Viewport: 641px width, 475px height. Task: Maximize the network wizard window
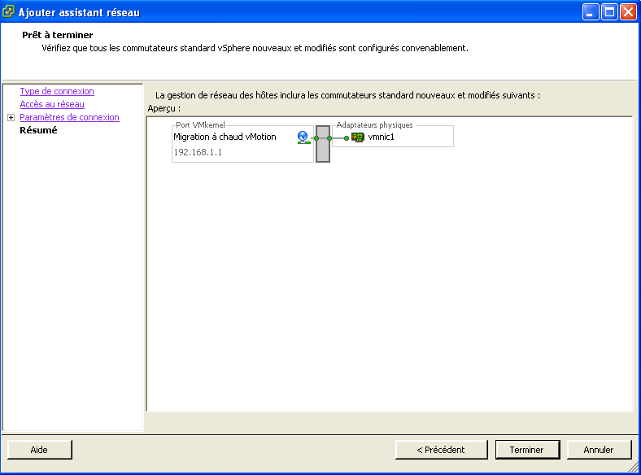[609, 12]
